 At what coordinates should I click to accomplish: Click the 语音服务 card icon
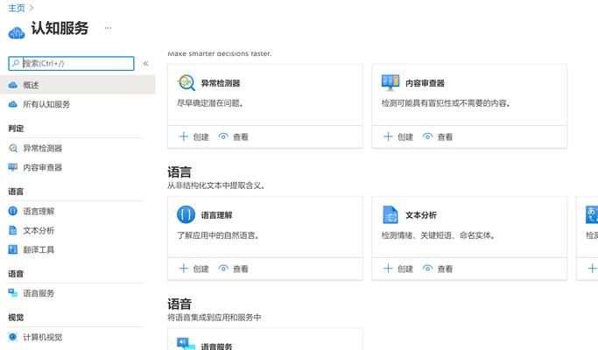[x=186, y=344]
